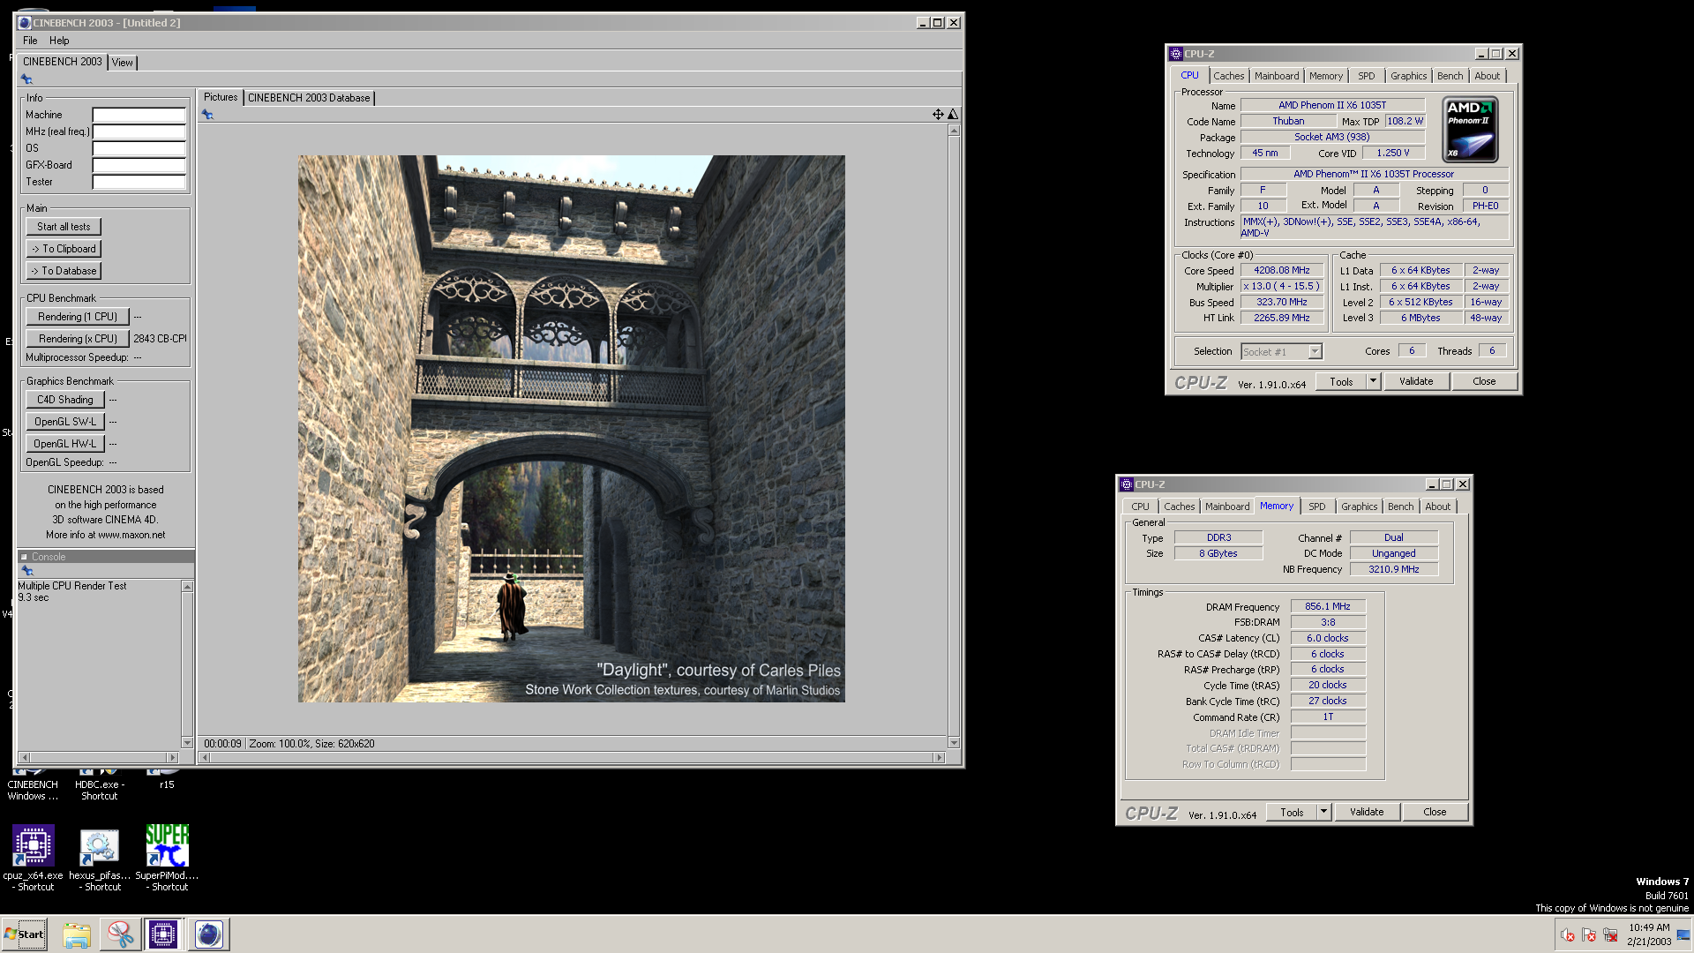Screen dimensions: 1694x953
Task: Click the AMD Phenom II processor logo
Action: coord(1470,130)
